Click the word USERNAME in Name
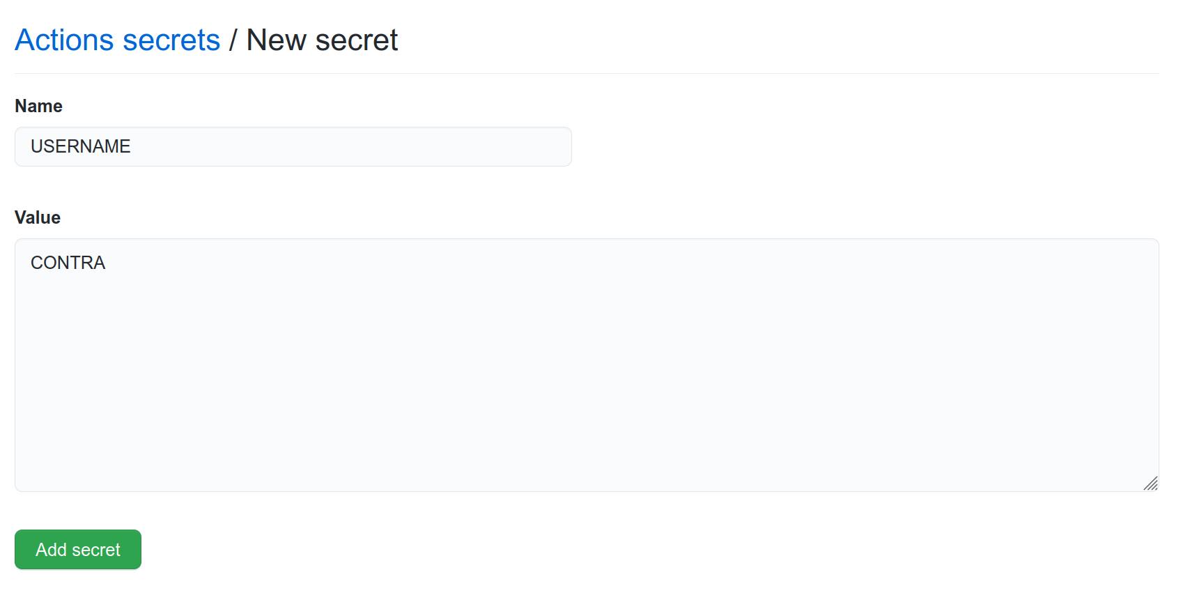 [x=80, y=146]
